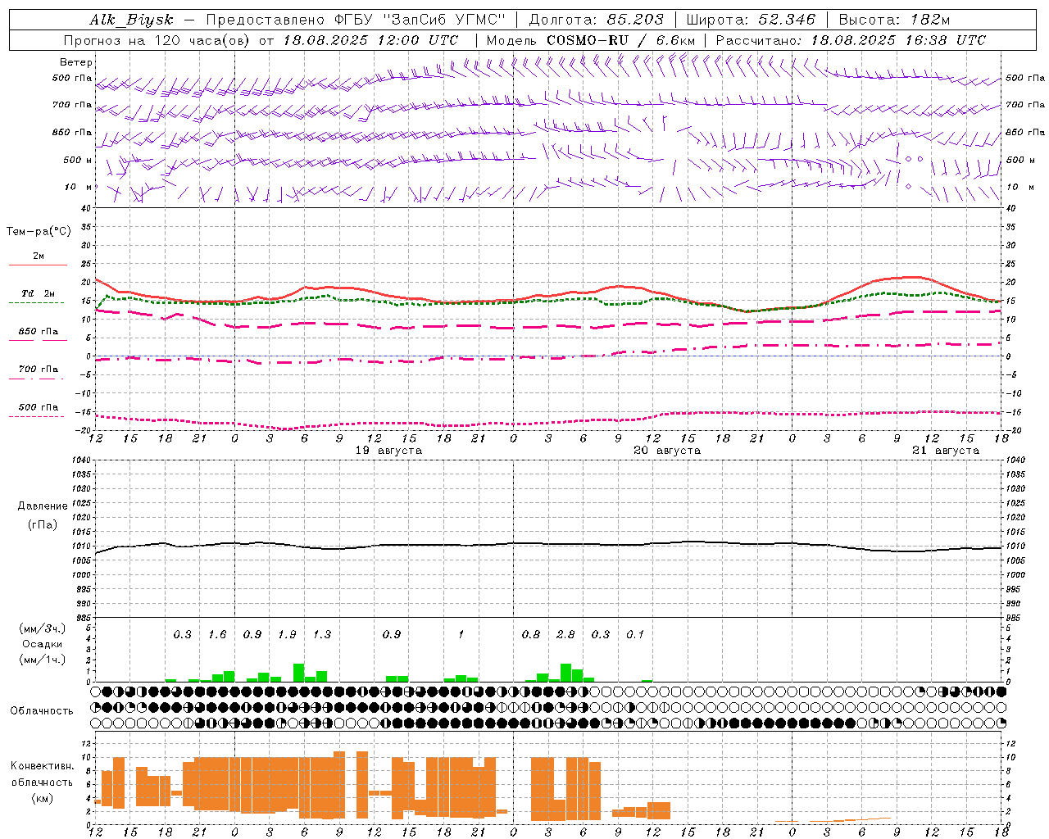Click the elevation text "Высота: 182м"
Image resolution: width=1049 pixels, height=839 pixels.
(894, 20)
